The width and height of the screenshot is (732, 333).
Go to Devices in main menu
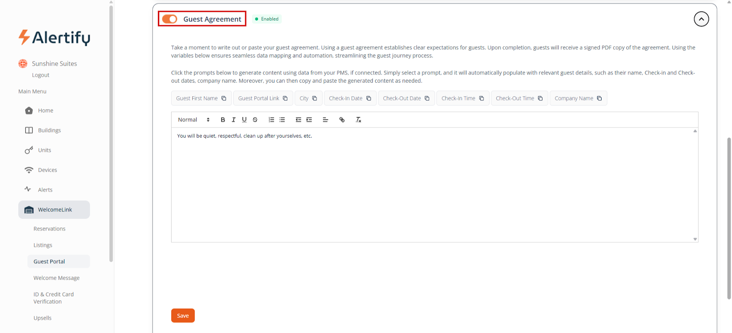click(48, 170)
